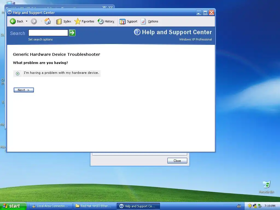The image size is (280, 210).
Task: Click the Help and Support title bar icon
Action: pos(10,12)
